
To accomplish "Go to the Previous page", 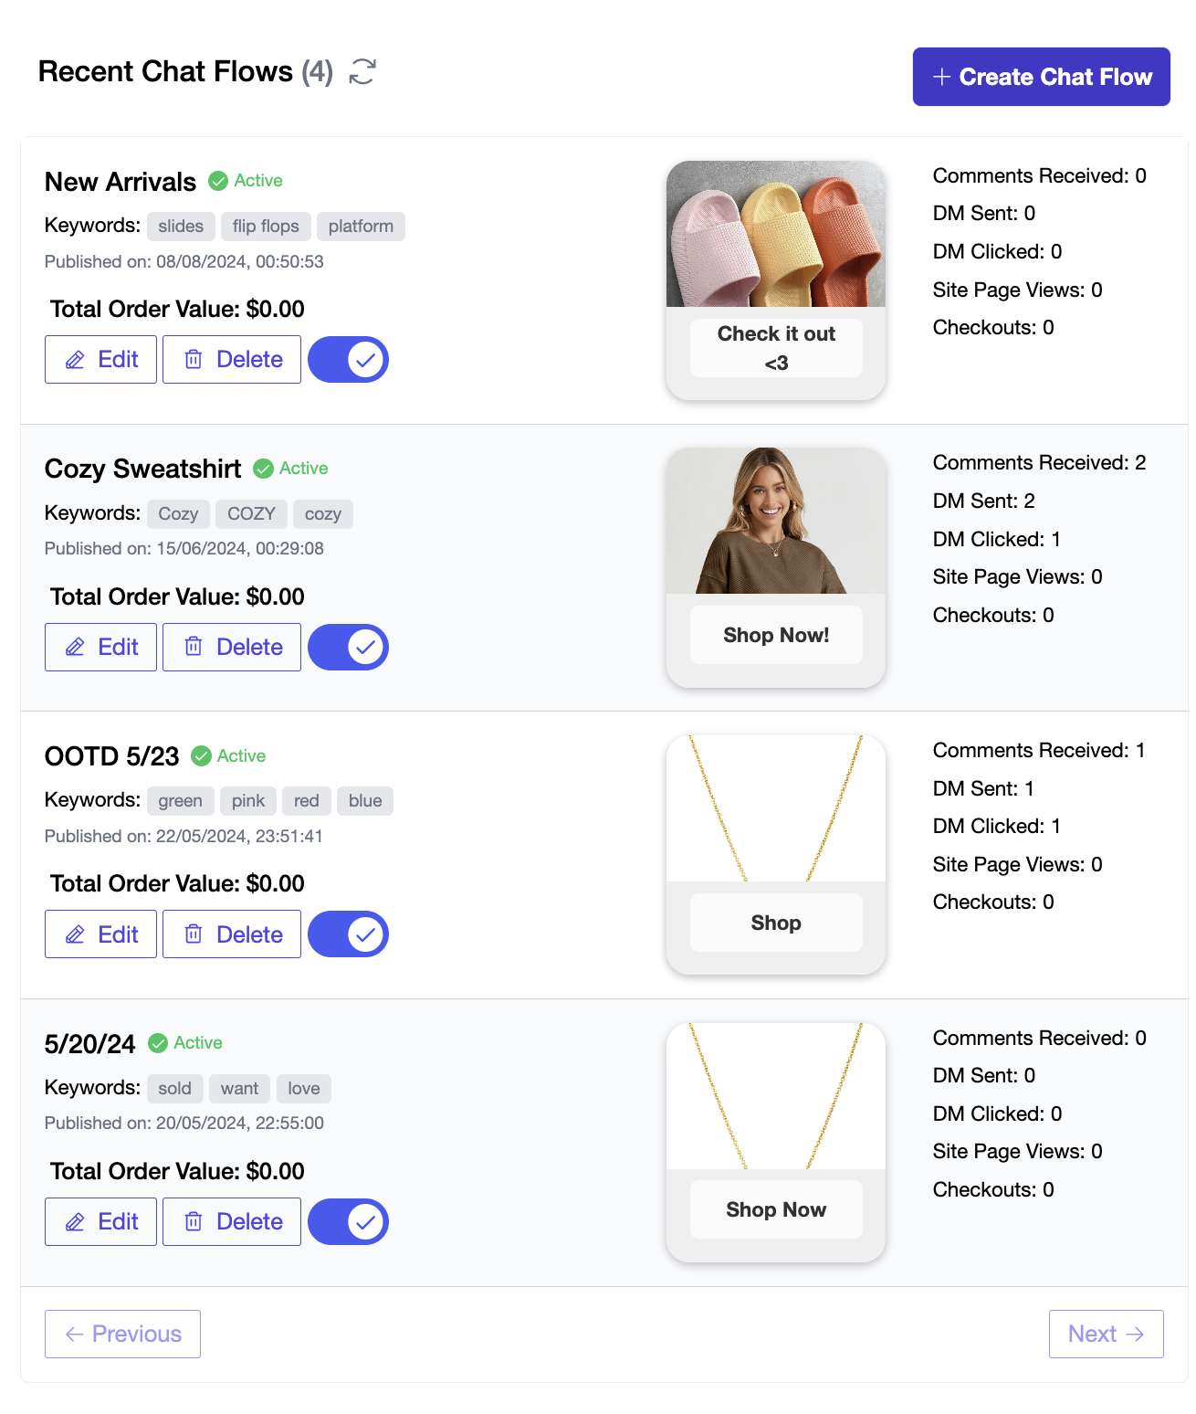I will tap(122, 1334).
